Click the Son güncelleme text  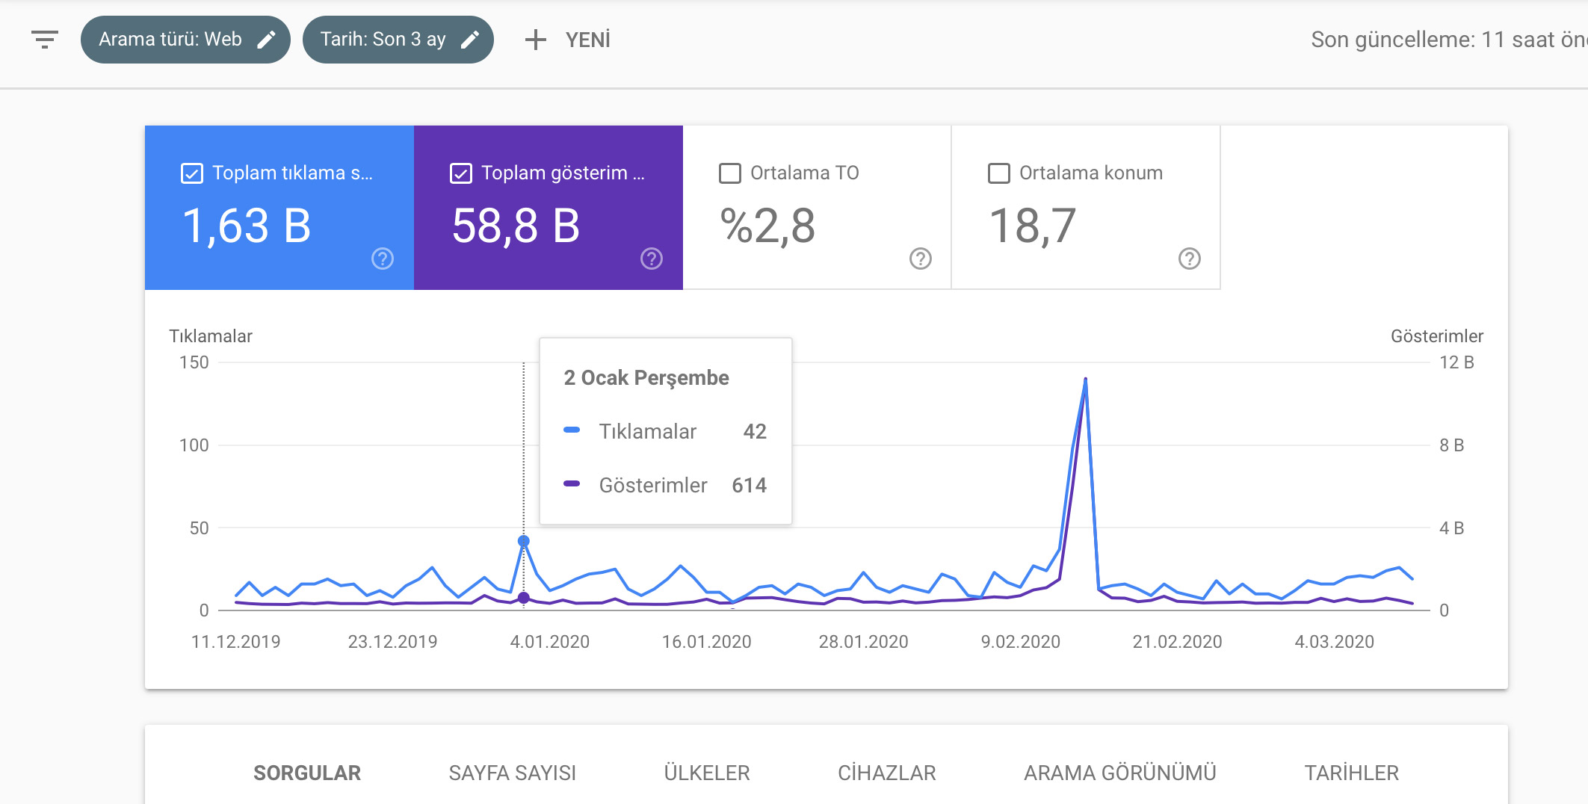click(x=1448, y=40)
